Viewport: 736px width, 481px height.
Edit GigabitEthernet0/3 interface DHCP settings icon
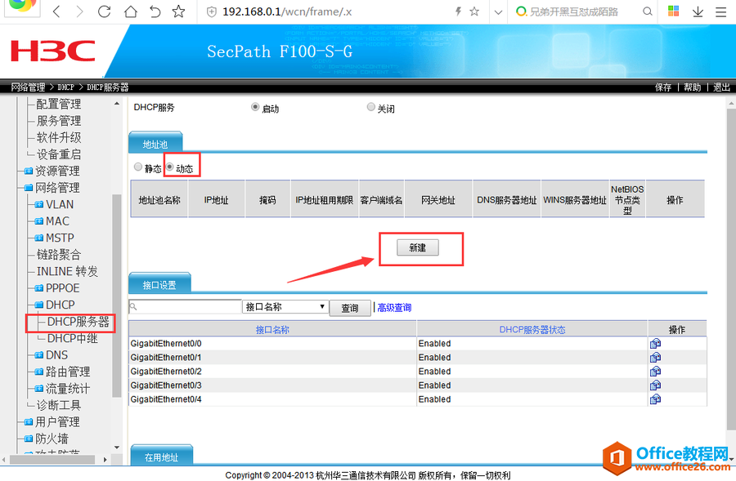pyautogui.click(x=655, y=385)
